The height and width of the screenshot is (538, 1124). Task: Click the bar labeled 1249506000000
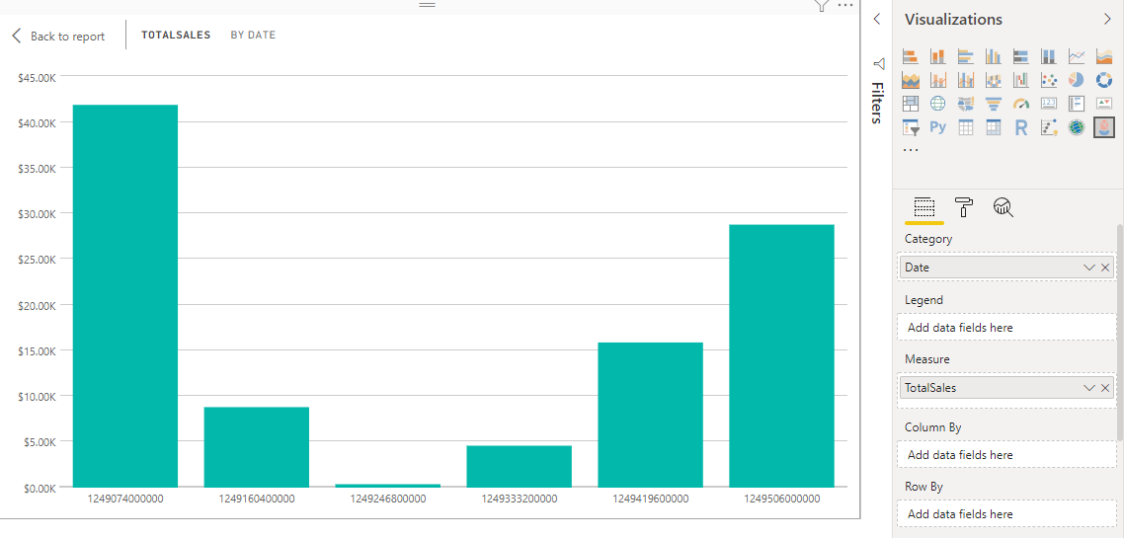point(781,356)
